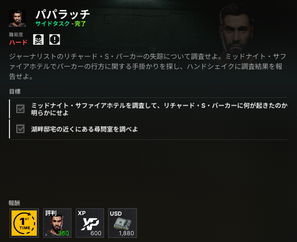Click the skull difficulty icon
Screen dimensions: 297x242
pyautogui.click(x=38, y=39)
